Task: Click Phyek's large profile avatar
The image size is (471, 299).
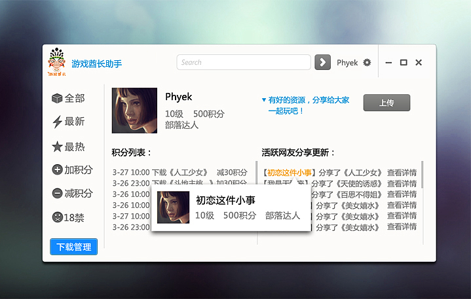Action: point(134,111)
